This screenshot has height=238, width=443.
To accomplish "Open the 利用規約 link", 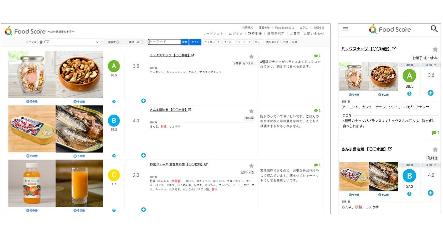I will (247, 28).
